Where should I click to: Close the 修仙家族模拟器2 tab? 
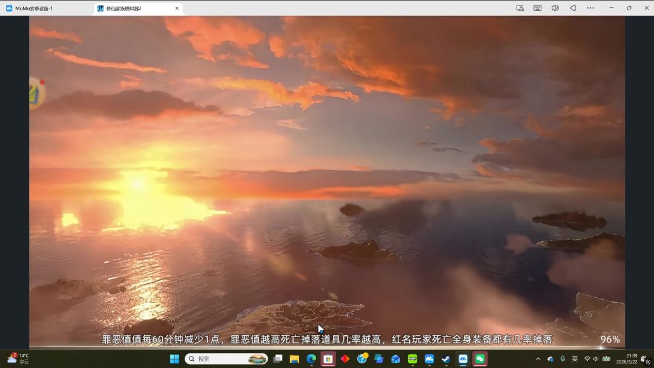tap(177, 8)
